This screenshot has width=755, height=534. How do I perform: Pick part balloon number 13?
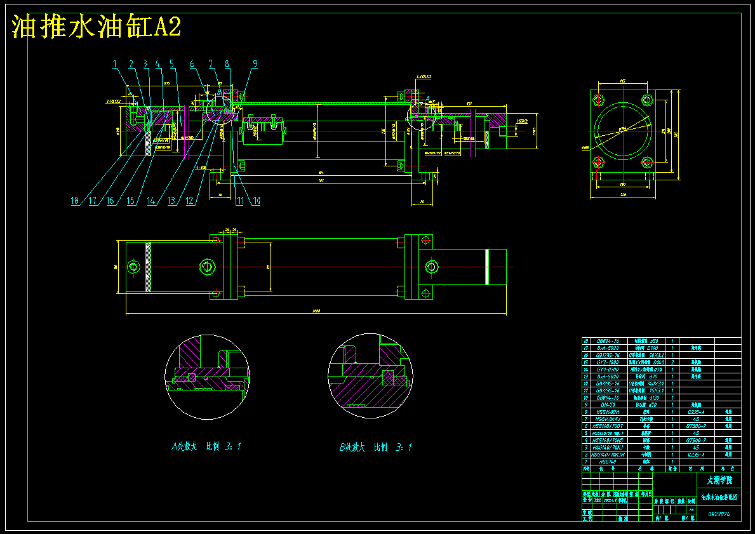171,201
